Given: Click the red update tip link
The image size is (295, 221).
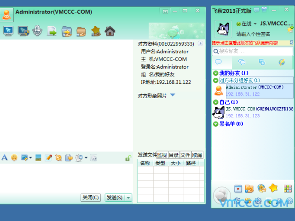Looking at the screenshot, I should (245, 43).
